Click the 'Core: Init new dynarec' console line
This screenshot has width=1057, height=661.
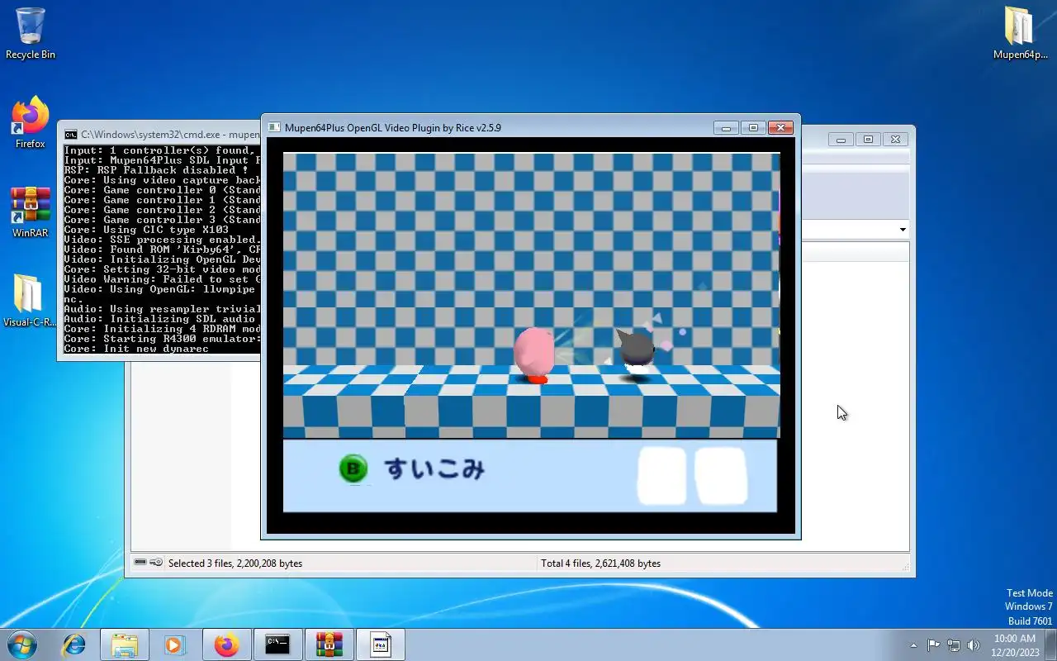coord(136,349)
